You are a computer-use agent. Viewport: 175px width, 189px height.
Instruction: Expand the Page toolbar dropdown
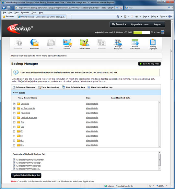[146, 17]
